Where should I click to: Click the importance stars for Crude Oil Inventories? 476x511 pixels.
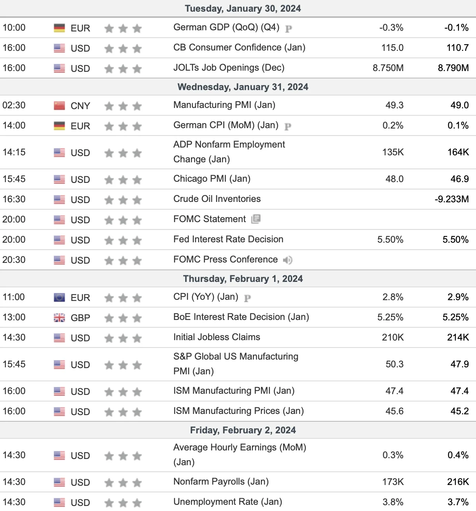point(123,200)
